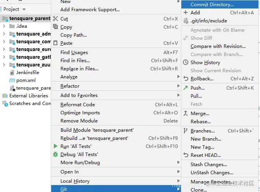Click the Rollback arrow icon
Viewport: 260px width, 192px height.
pyautogui.click(x=186, y=78)
